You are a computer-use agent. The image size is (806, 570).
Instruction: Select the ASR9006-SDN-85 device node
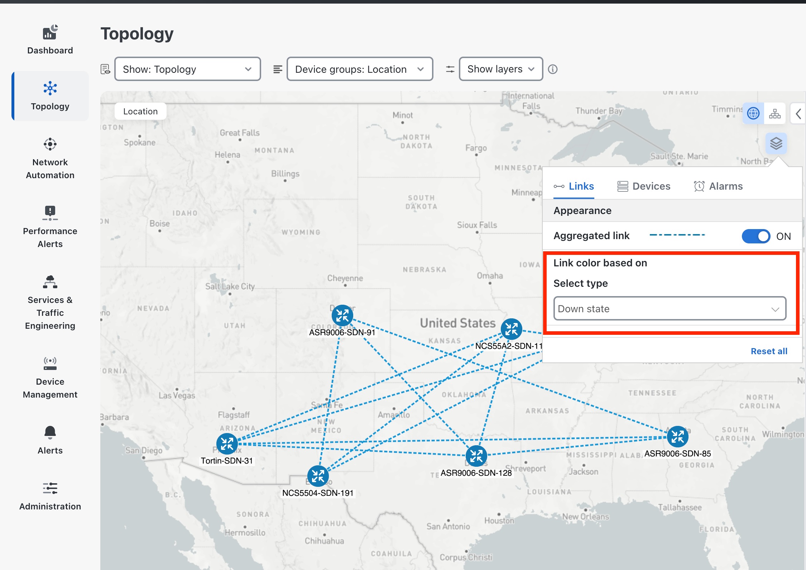[x=677, y=437]
